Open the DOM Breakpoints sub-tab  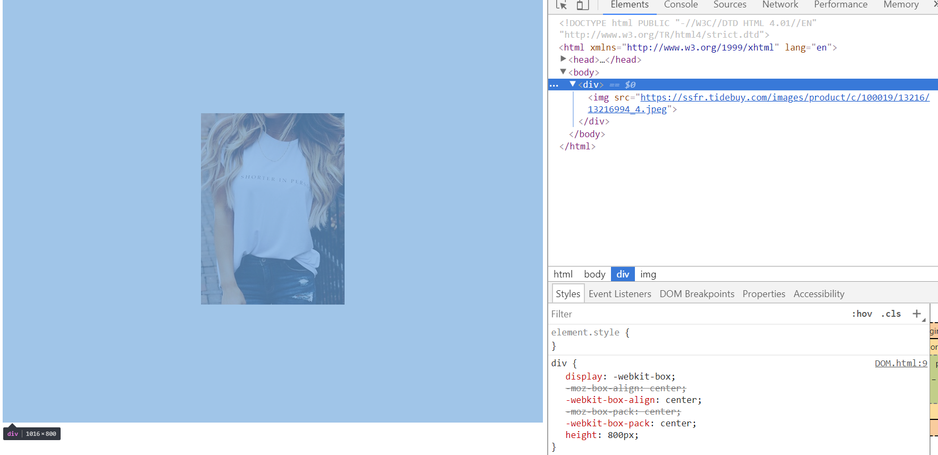click(697, 294)
